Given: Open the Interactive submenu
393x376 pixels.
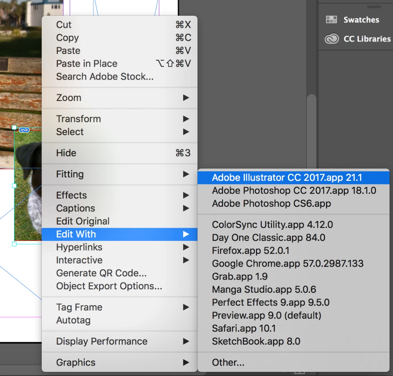Looking at the screenshot, I should [120, 260].
